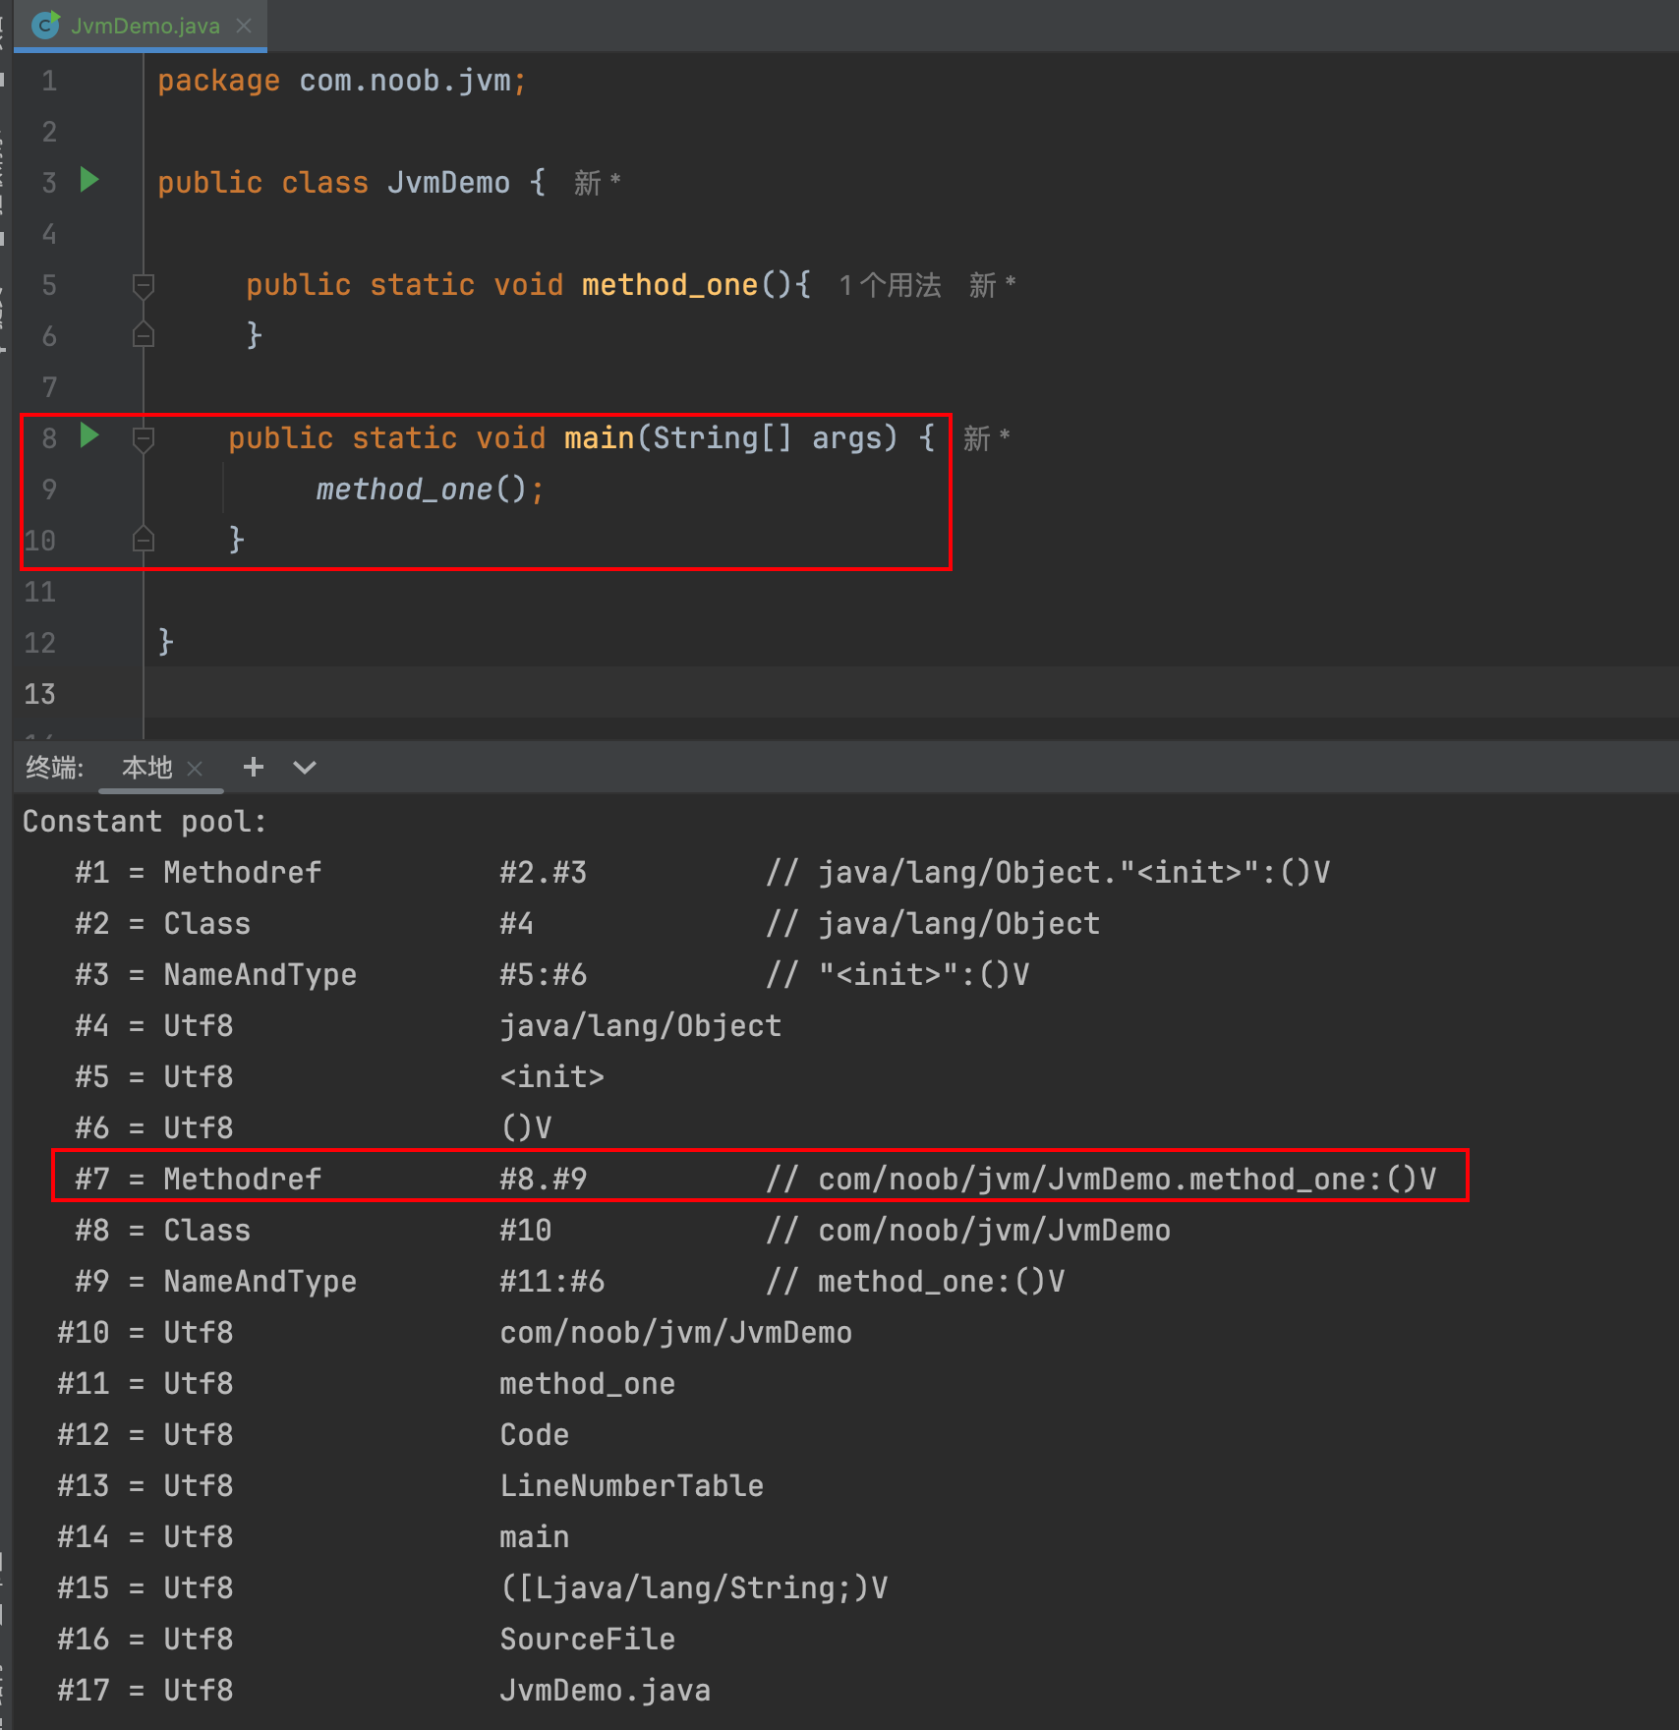
Task: Click 'main' value in row #14
Action: [x=534, y=1537]
